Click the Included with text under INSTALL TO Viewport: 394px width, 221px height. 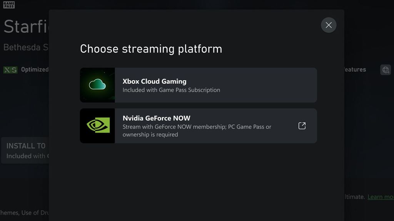click(x=23, y=156)
